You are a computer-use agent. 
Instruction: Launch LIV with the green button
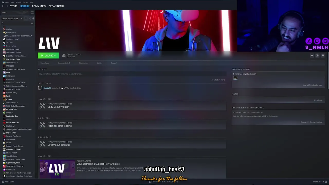point(48,55)
